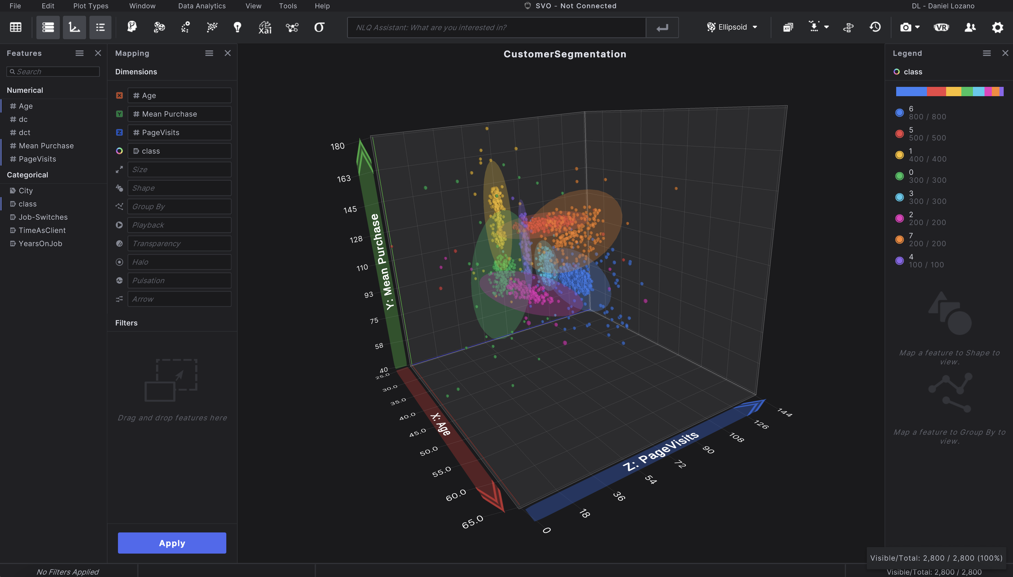Open the sigma statistics tool
The width and height of the screenshot is (1013, 577).
pyautogui.click(x=319, y=27)
